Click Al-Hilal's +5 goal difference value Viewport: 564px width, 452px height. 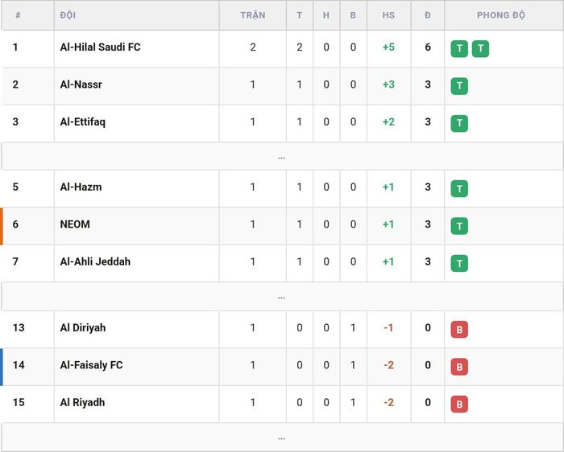(388, 47)
